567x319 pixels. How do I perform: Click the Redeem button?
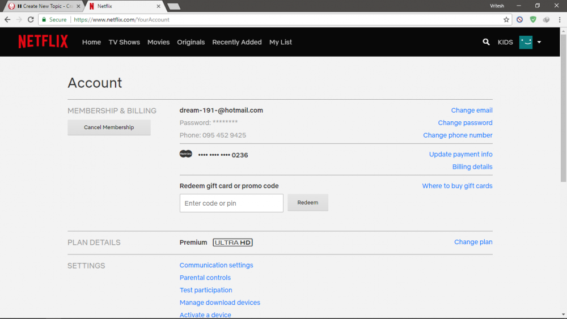pyautogui.click(x=308, y=203)
